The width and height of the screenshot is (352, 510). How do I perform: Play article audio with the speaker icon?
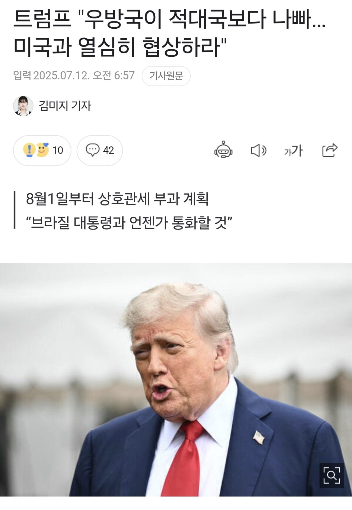click(258, 151)
